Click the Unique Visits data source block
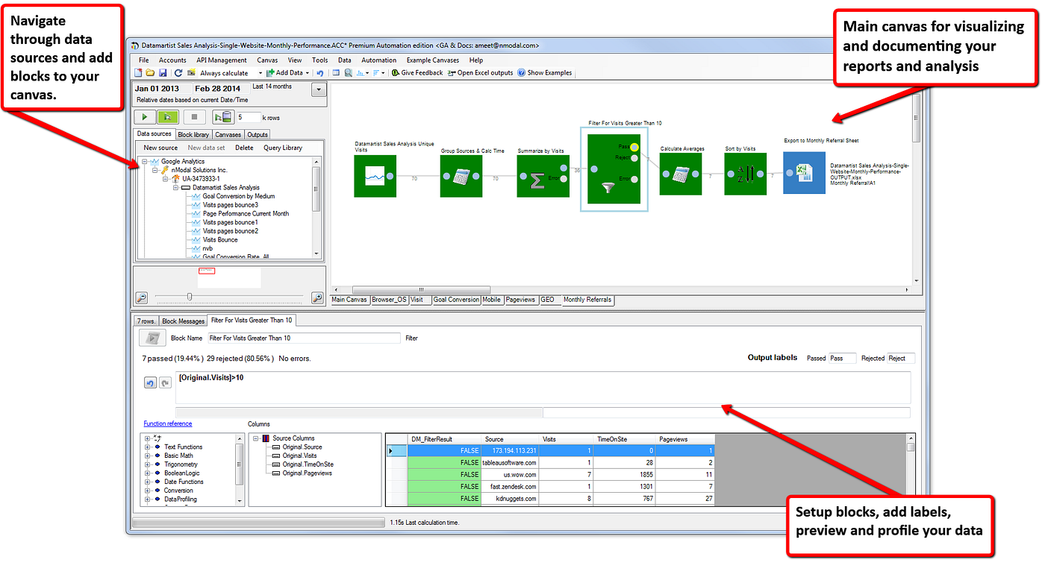1045x586 pixels. pos(375,176)
